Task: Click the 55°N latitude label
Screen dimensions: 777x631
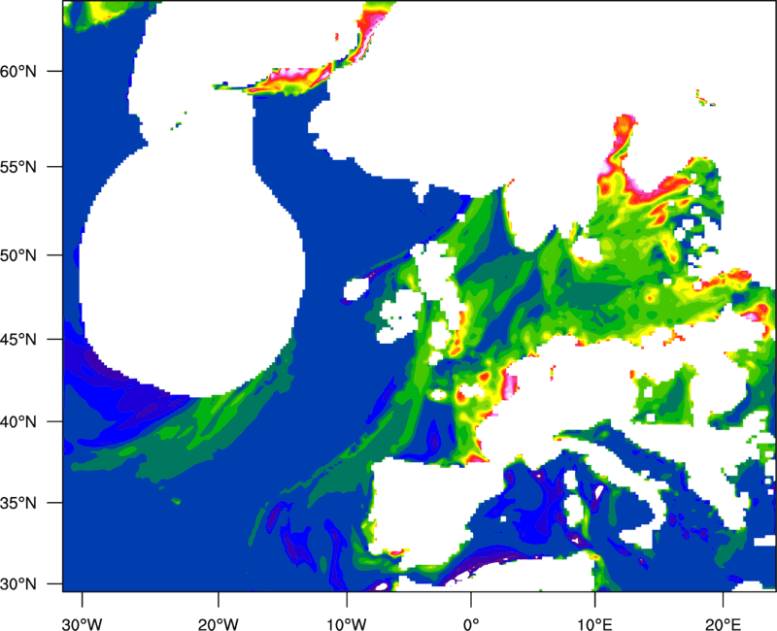Action: click(x=18, y=167)
